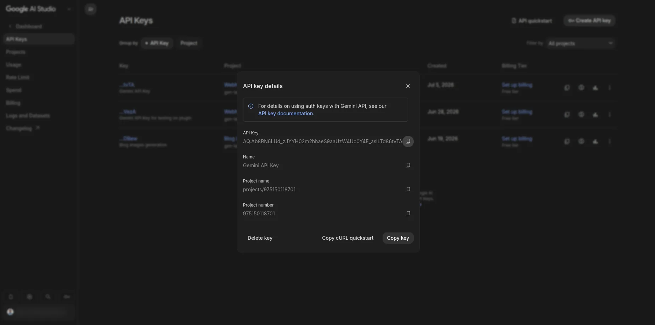Click the Copy key button
Image resolution: width=655 pixels, height=325 pixels.
(x=398, y=238)
